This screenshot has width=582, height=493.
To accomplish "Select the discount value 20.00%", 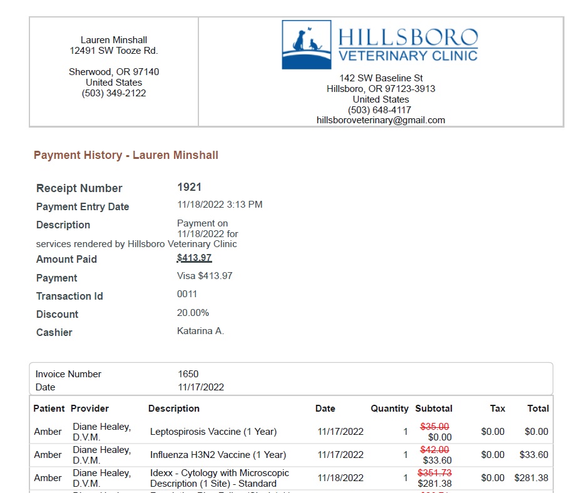I will 193,313.
